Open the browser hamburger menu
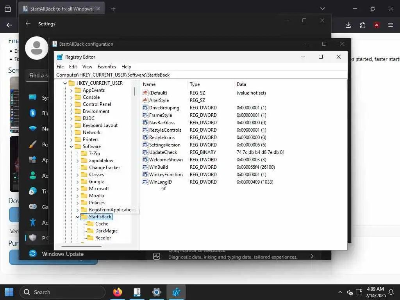Viewport: 400px width, 300px height. click(391, 25)
